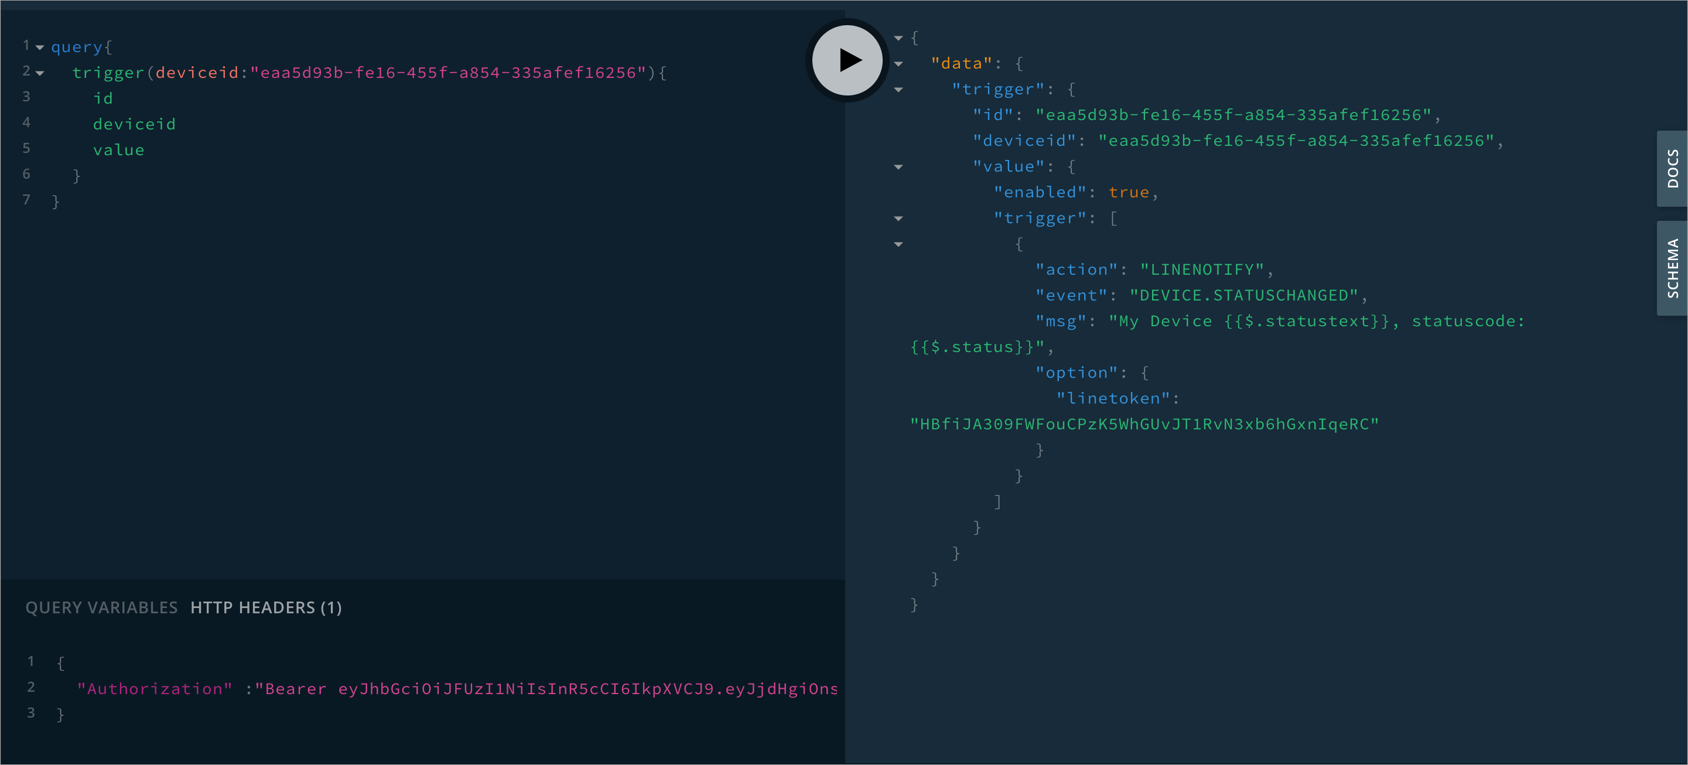Viewport: 1688px width, 765px height.
Task: Collapse the "trigger" array in response
Action: click(x=898, y=218)
